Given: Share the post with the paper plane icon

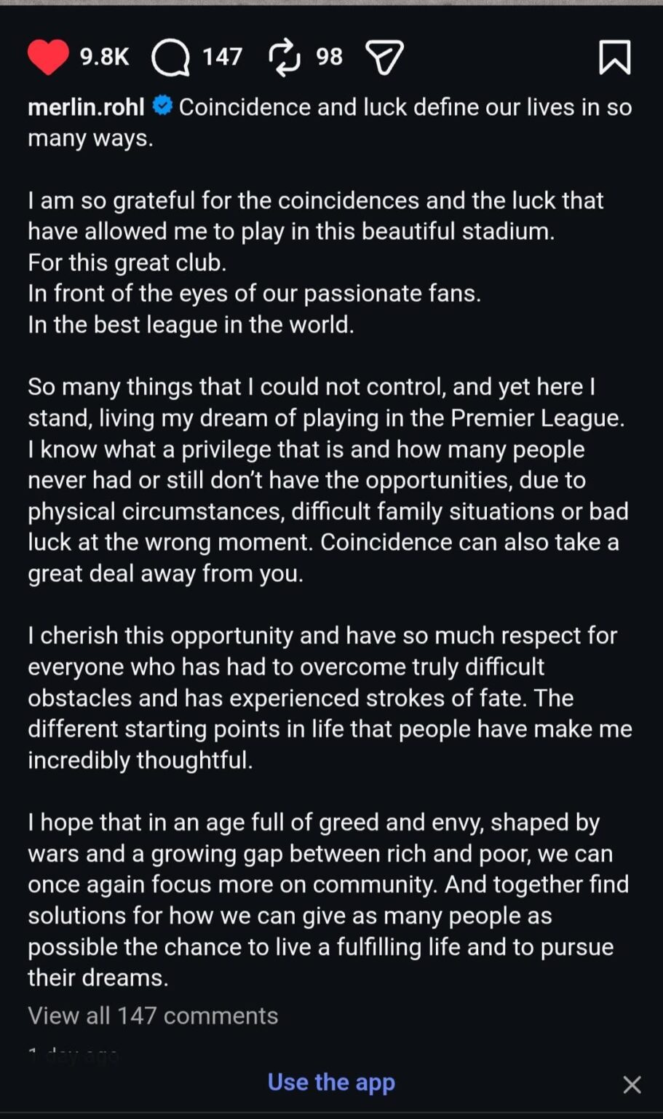Looking at the screenshot, I should coord(384,57).
